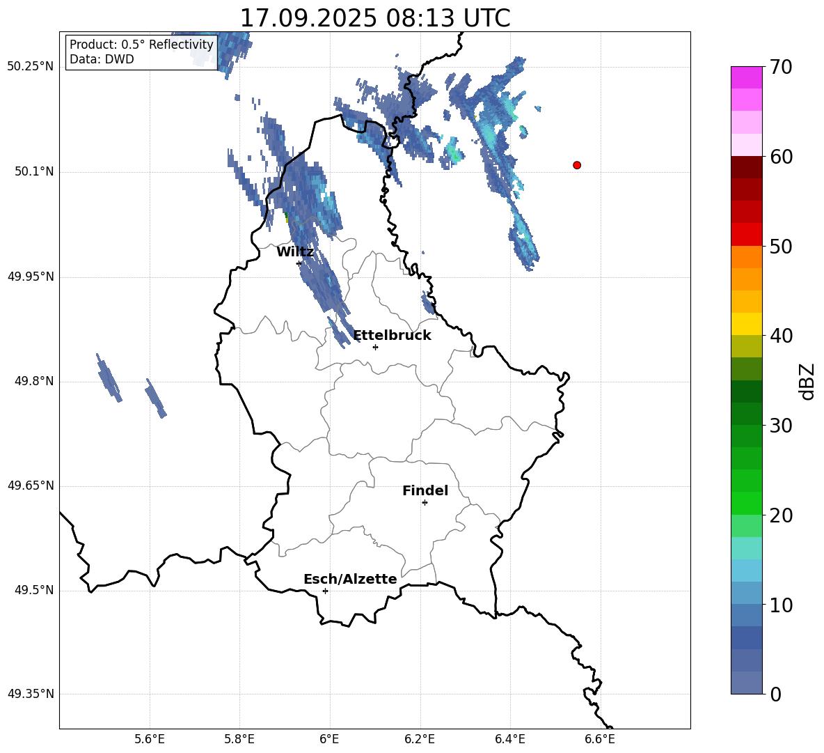Click the 50.1°N latitude label
The image size is (824, 753).
(34, 172)
